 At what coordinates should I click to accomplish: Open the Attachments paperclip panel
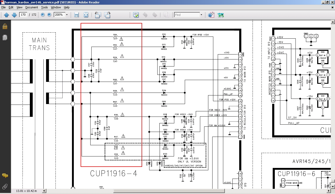5,186
